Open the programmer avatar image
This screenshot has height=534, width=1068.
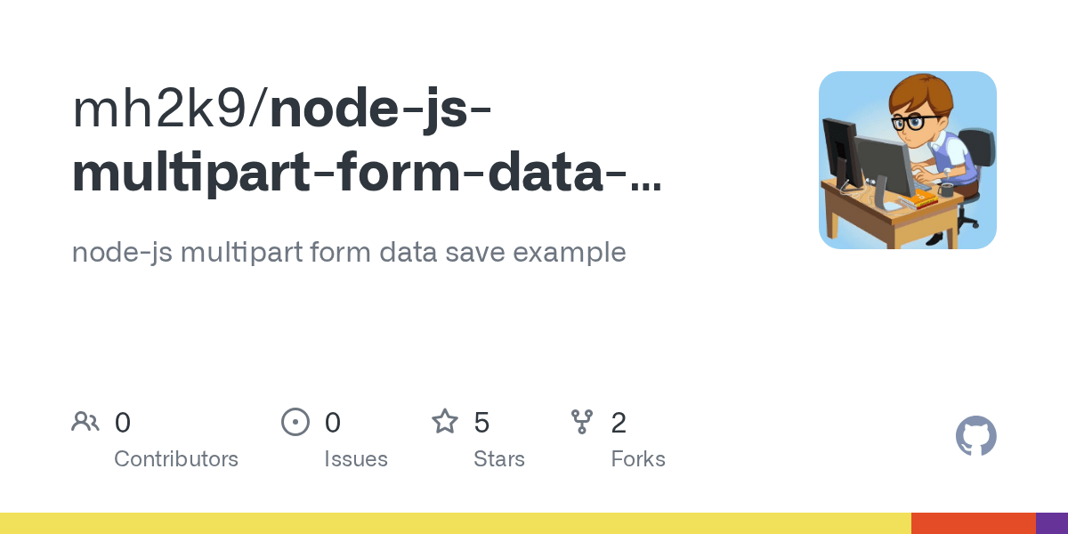[x=908, y=160]
